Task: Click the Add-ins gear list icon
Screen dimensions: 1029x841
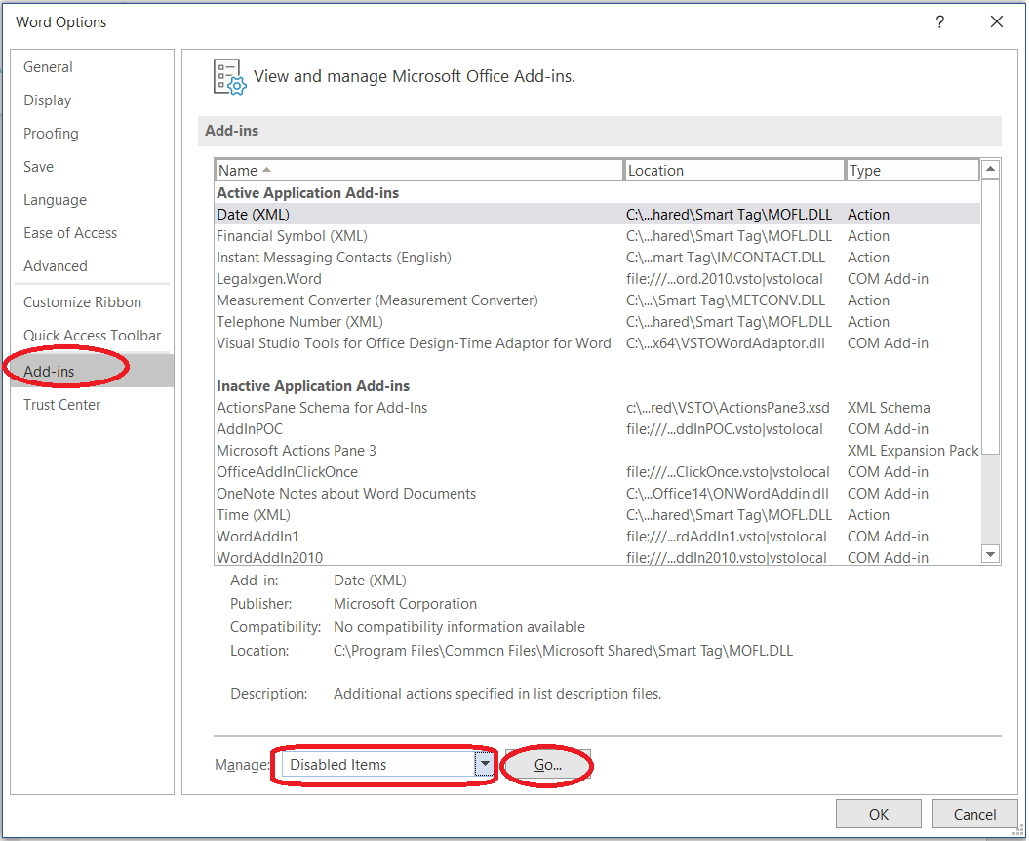Action: pyautogui.click(x=230, y=76)
